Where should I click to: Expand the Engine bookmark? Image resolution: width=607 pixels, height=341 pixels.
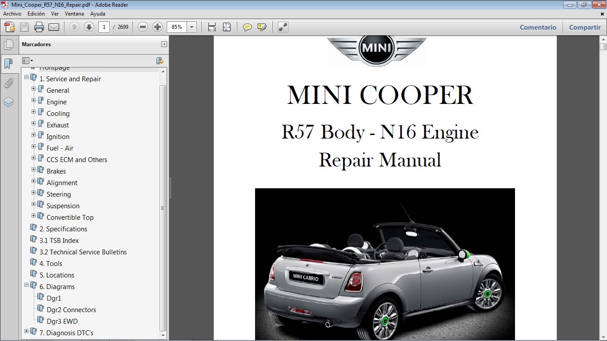tap(33, 100)
